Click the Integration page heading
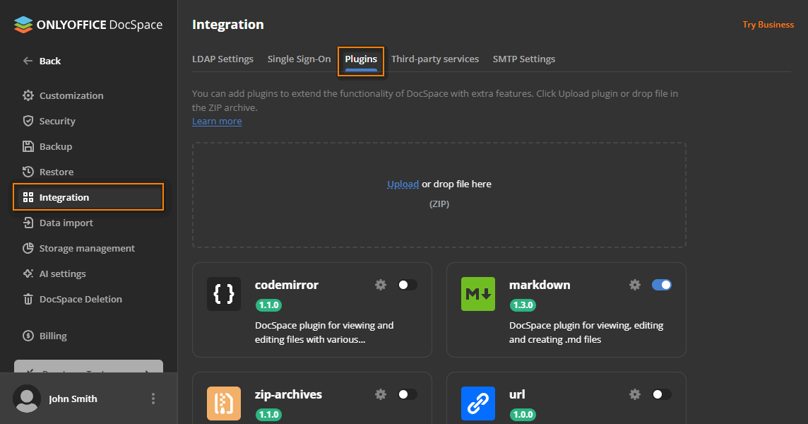 (227, 24)
